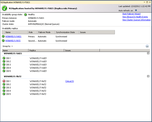Open the Group by dropdown
This screenshot has width=152, height=122.
click(7, 46)
